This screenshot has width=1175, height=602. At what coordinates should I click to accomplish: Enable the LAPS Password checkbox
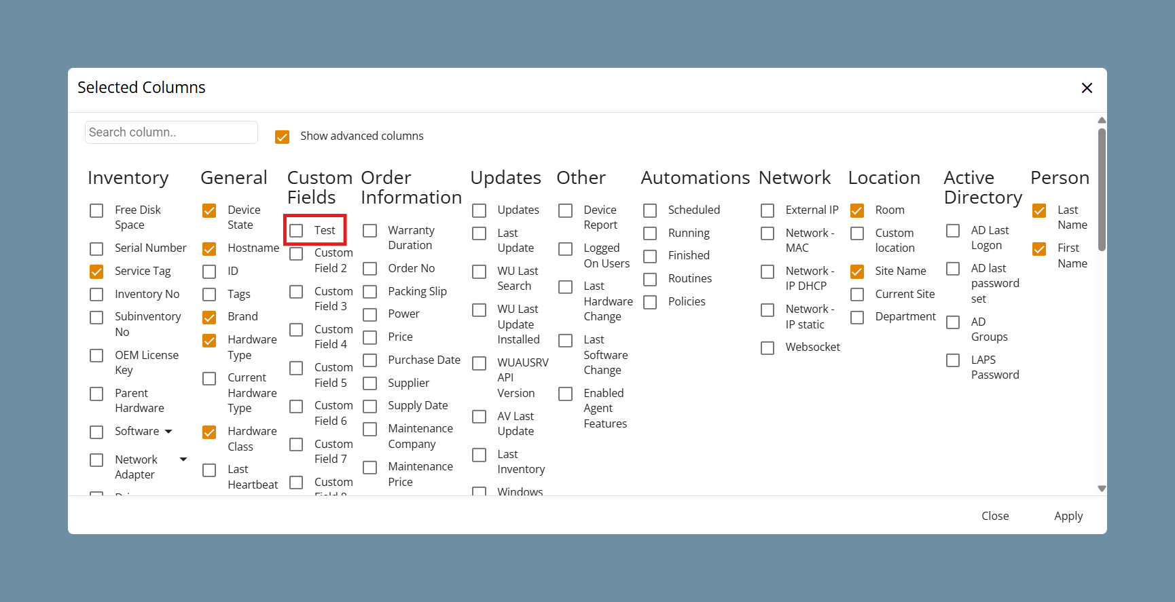tap(953, 360)
